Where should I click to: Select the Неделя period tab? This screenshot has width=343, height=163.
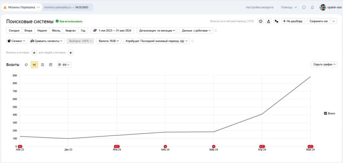[42, 31]
